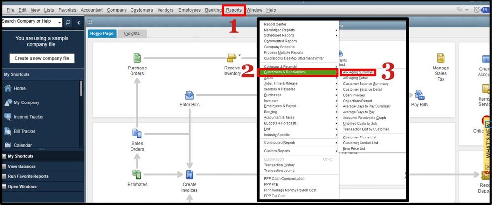Open Accounts Receivable Graph
The image size is (492, 205).
(364, 118)
